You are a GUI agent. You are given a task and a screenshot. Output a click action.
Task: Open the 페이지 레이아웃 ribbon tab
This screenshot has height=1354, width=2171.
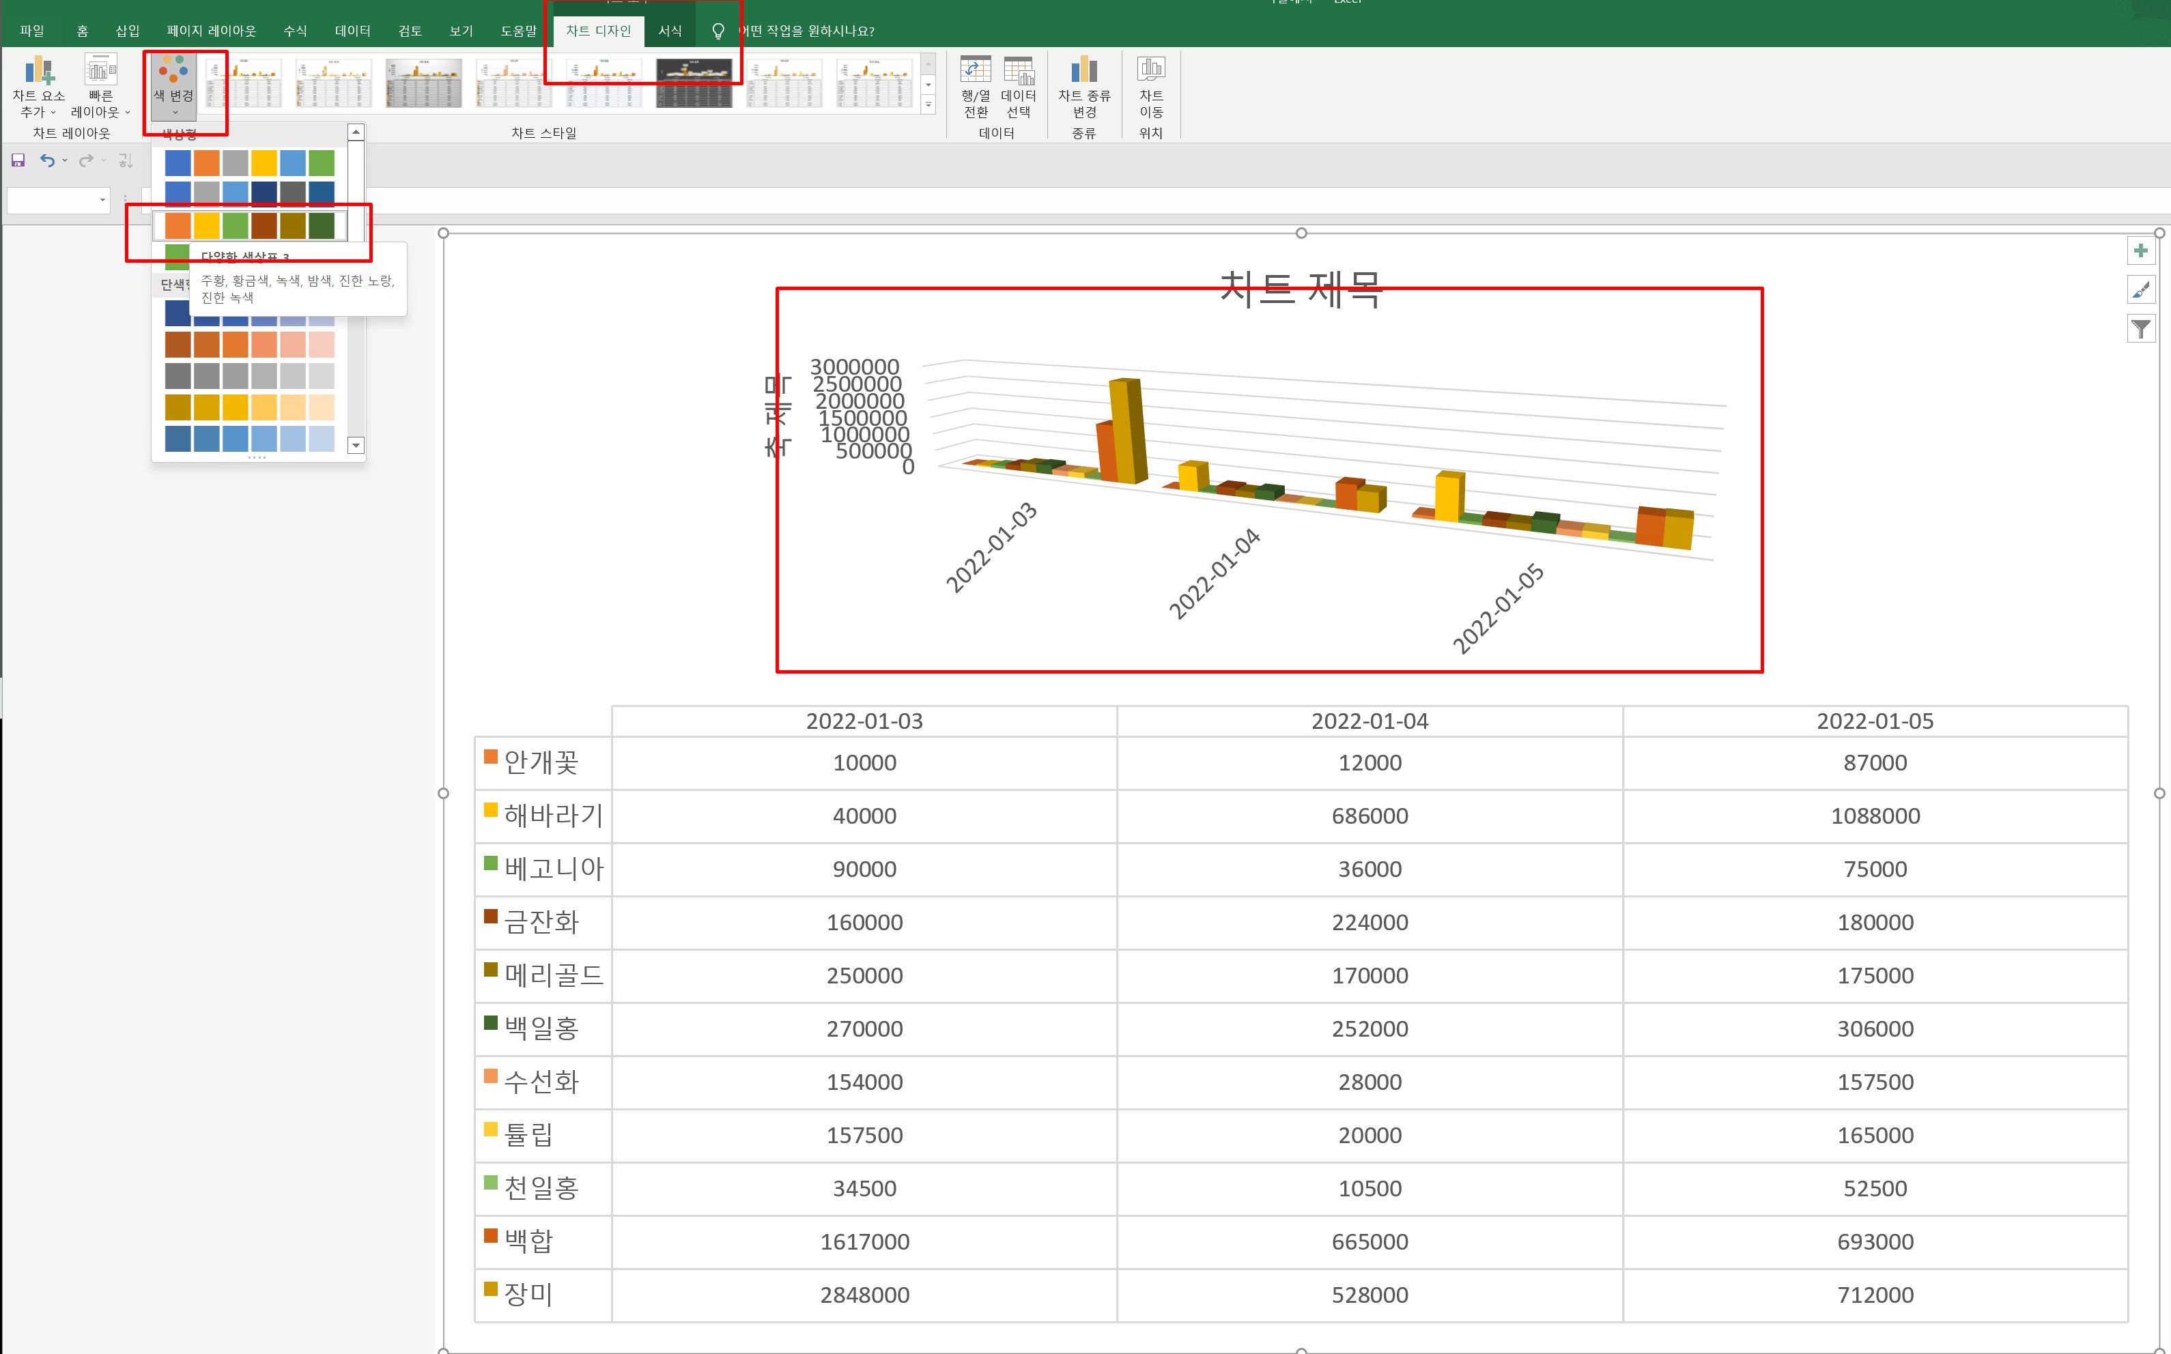tap(212, 31)
